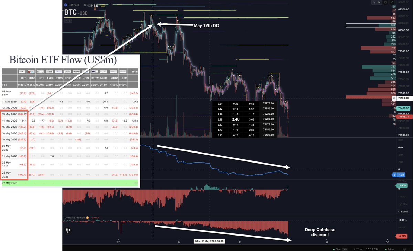Click the order book 3.40 center cell
The height and width of the screenshot is (251, 413).
(x=235, y=119)
